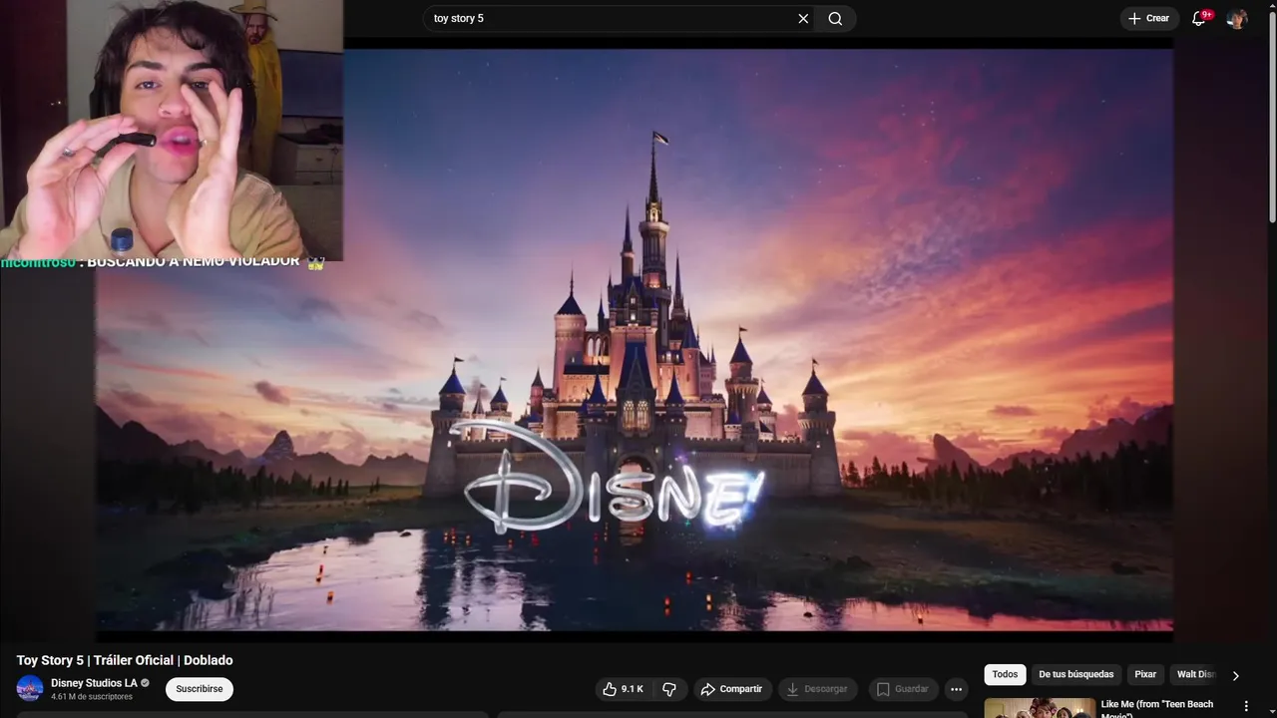This screenshot has height=718, width=1277.
Task: Click the '4.61 M de suscriptores' text
Action: tap(92, 697)
